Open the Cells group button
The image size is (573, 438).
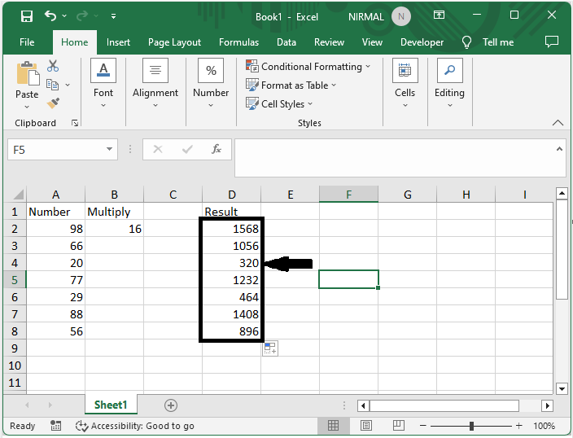(405, 83)
